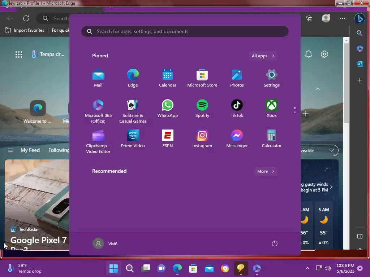Open notifications bell on the new tab page
Image resolution: width=370 pixels, height=277 pixels.
pos(309,54)
